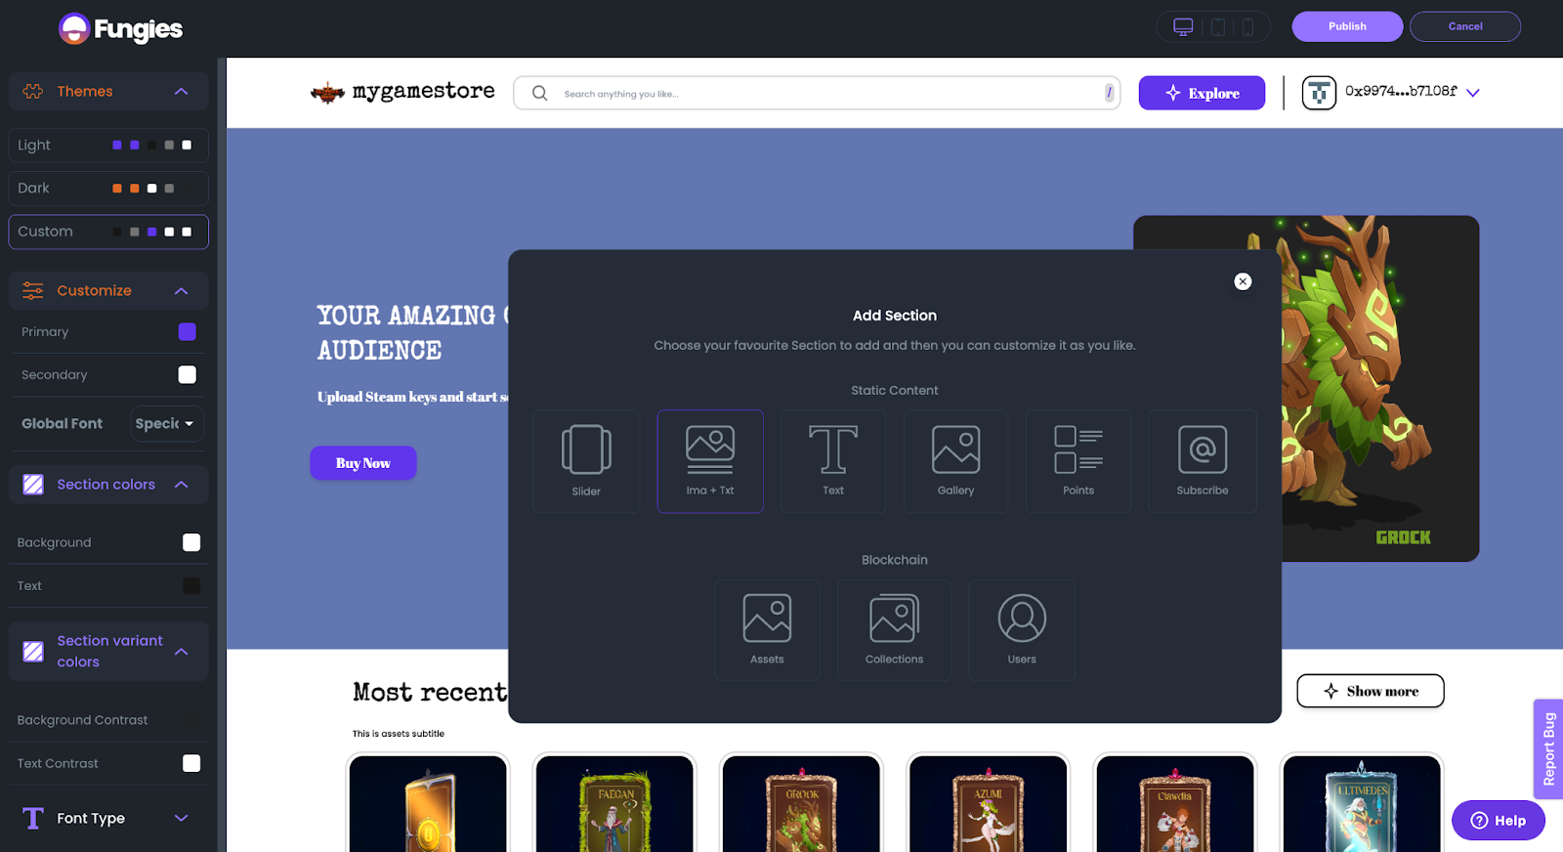Add a Text section

pos(833,460)
